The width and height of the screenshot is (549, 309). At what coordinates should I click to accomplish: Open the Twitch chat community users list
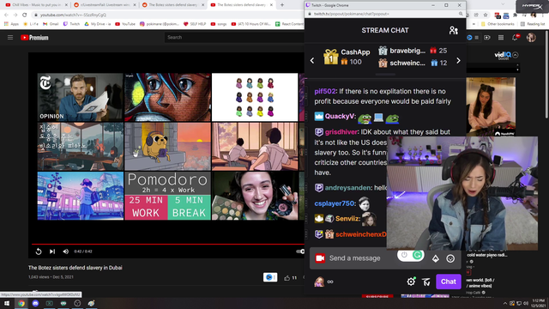(454, 31)
